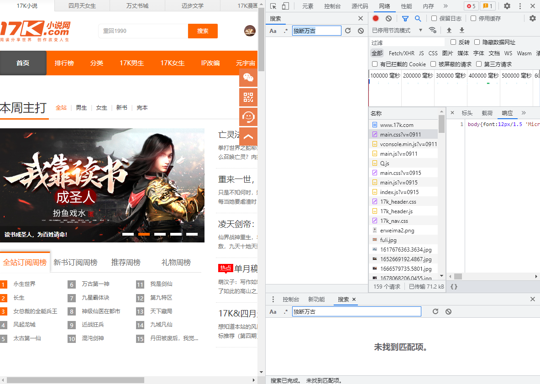Viewport: 540px width, 384px height.
Task: Click the import HAR upload arrow icon
Action: point(449,30)
